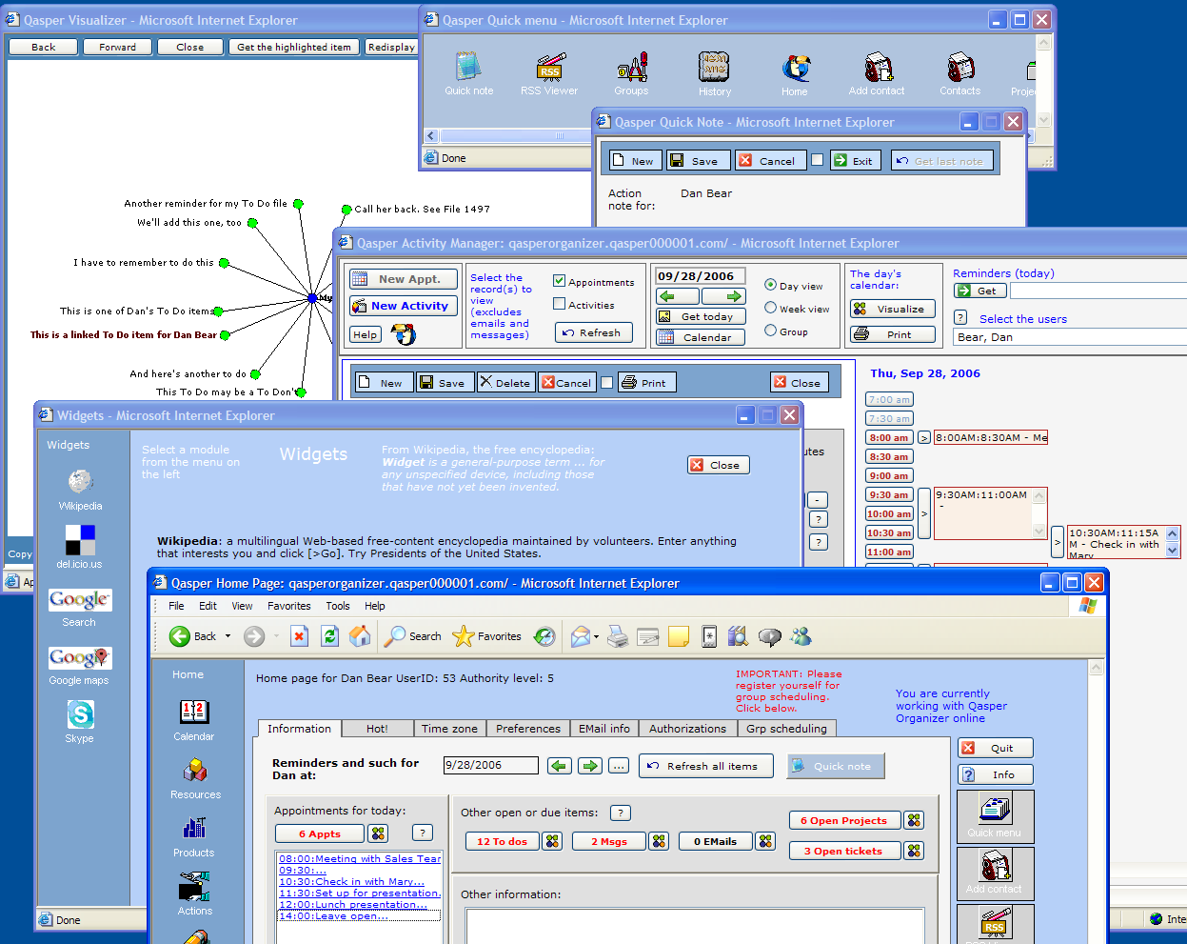This screenshot has width=1187, height=944.
Task: Click visualize icon next to 6 Appts
Action: [378, 834]
